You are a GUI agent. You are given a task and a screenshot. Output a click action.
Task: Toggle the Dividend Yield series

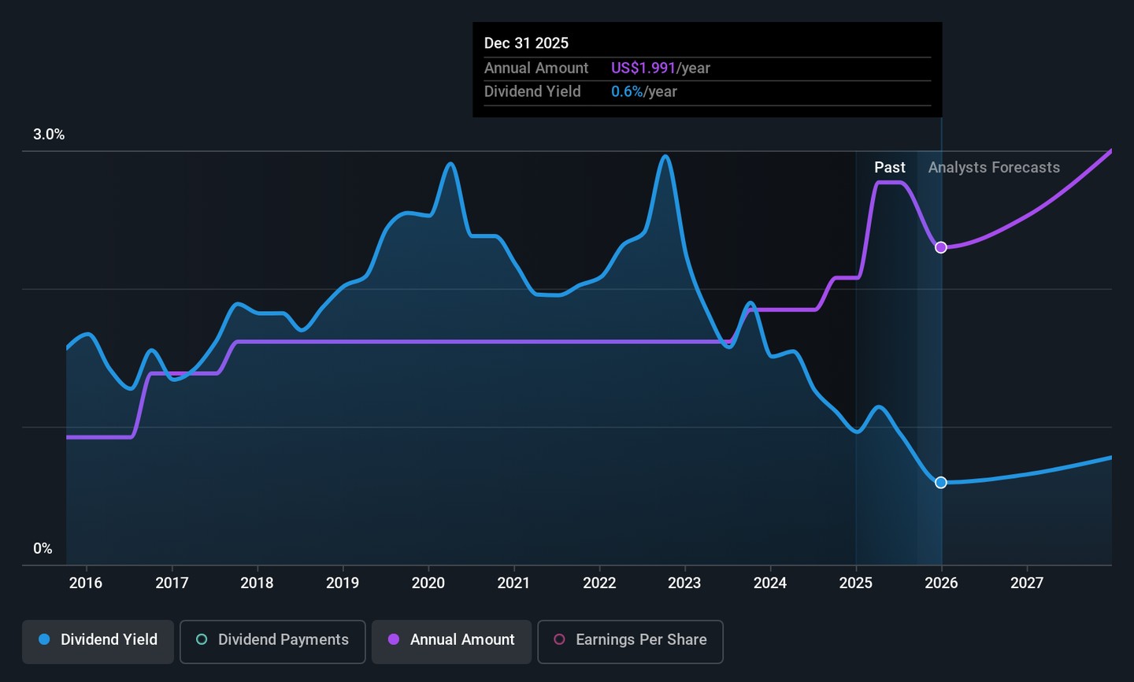[98, 641]
